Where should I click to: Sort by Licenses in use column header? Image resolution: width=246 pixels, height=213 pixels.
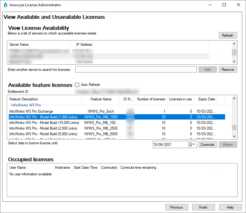(180, 99)
